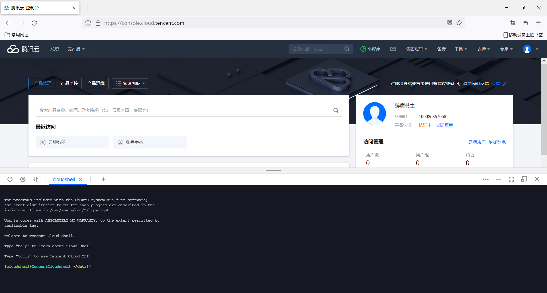This screenshot has height=293, width=547.
Task: Click the cloudshell panel resize handle
Action: click(273, 171)
